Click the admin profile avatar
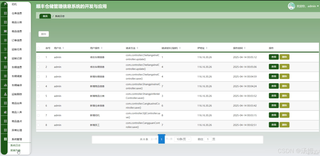 [x=291, y=6]
